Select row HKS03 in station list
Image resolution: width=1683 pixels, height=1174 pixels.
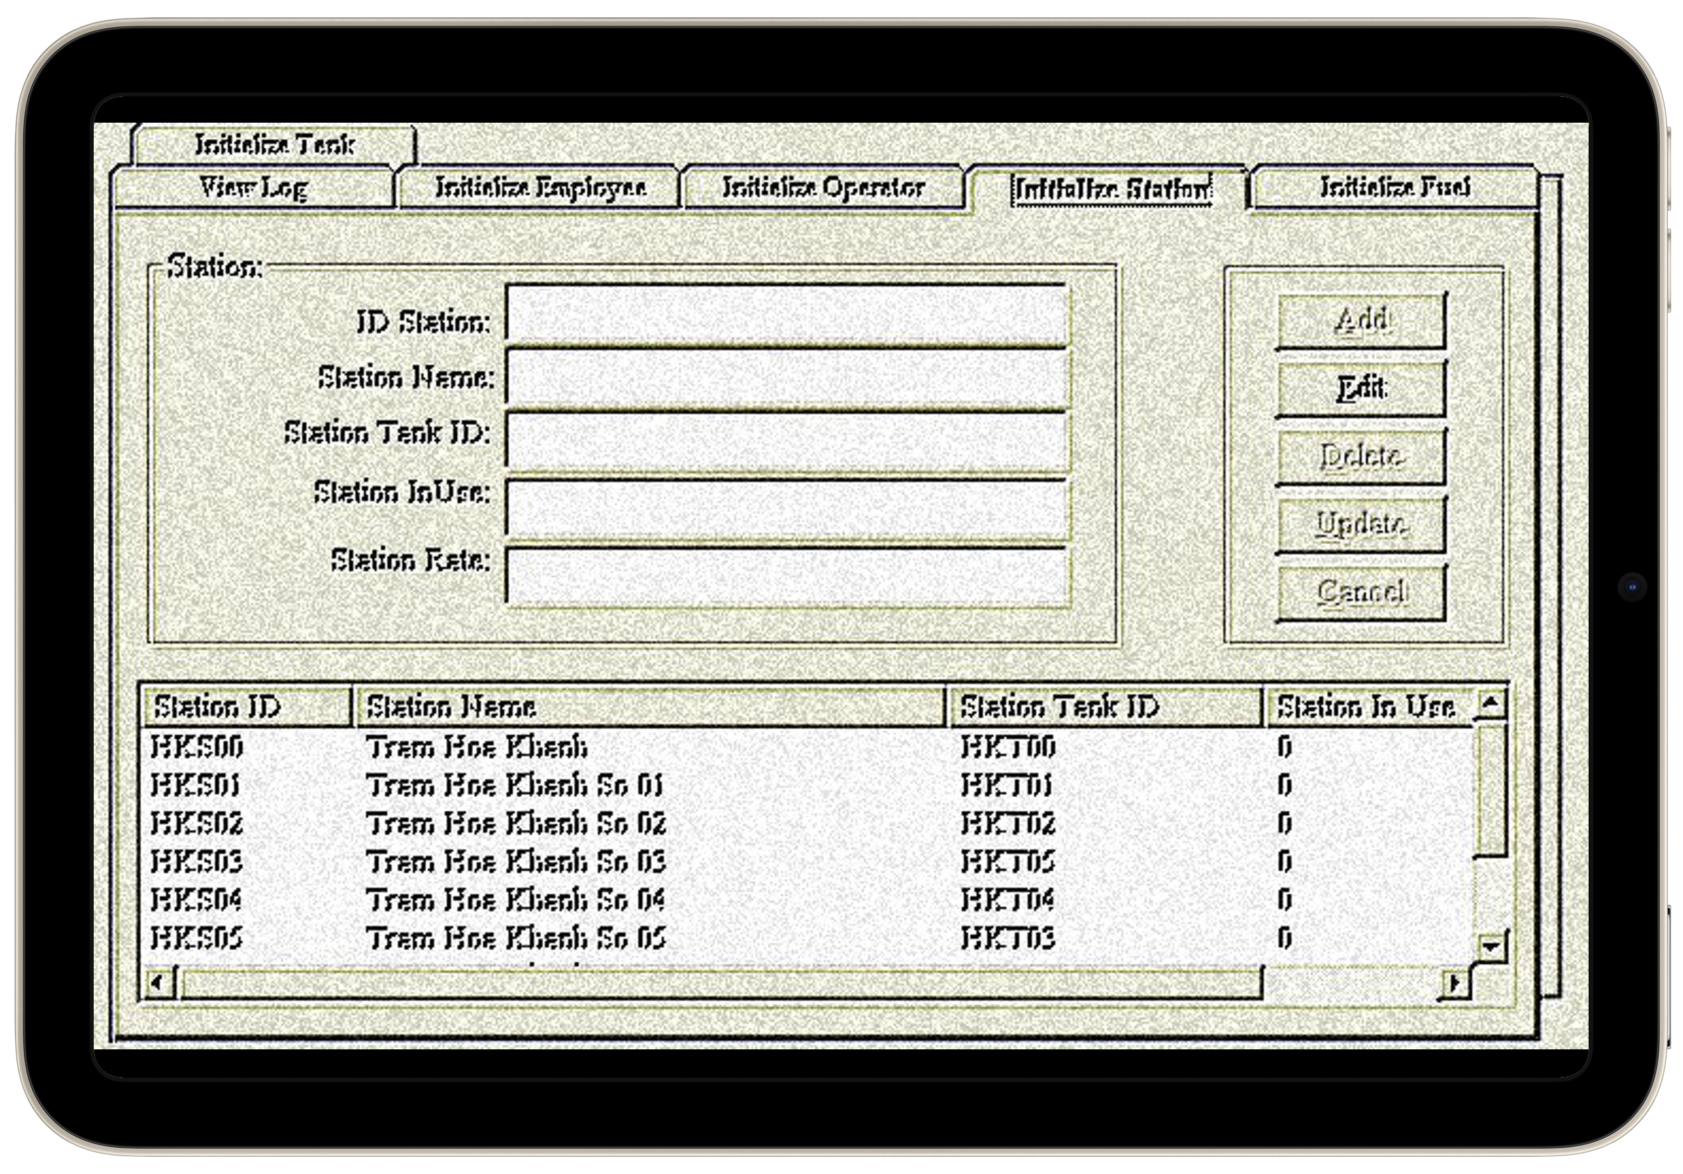pyautogui.click(x=197, y=862)
